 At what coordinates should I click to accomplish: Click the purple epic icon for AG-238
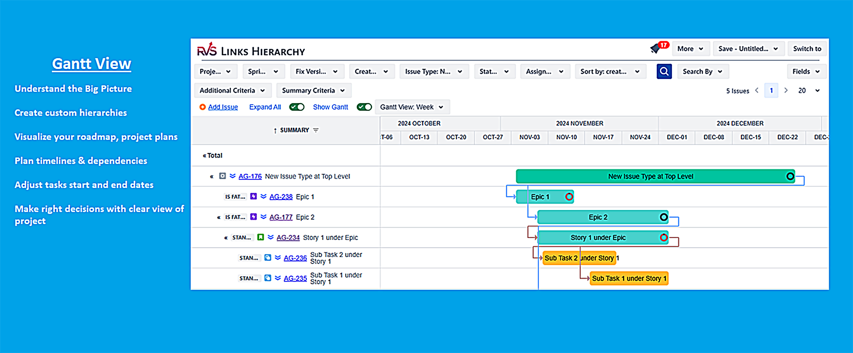(x=253, y=197)
